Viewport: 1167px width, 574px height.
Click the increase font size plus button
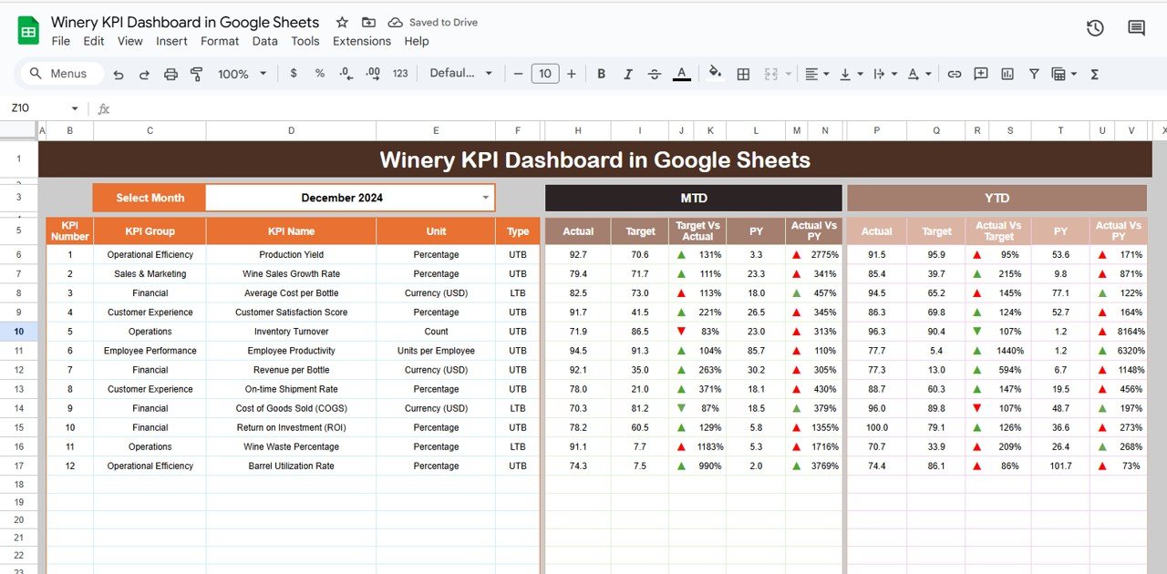572,74
